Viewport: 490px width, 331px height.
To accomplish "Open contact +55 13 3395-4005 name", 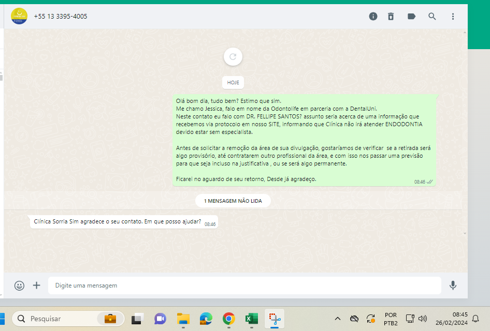I will (61, 17).
